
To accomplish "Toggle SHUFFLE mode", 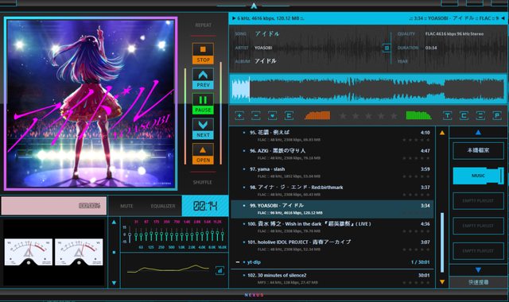I will 203,182.
